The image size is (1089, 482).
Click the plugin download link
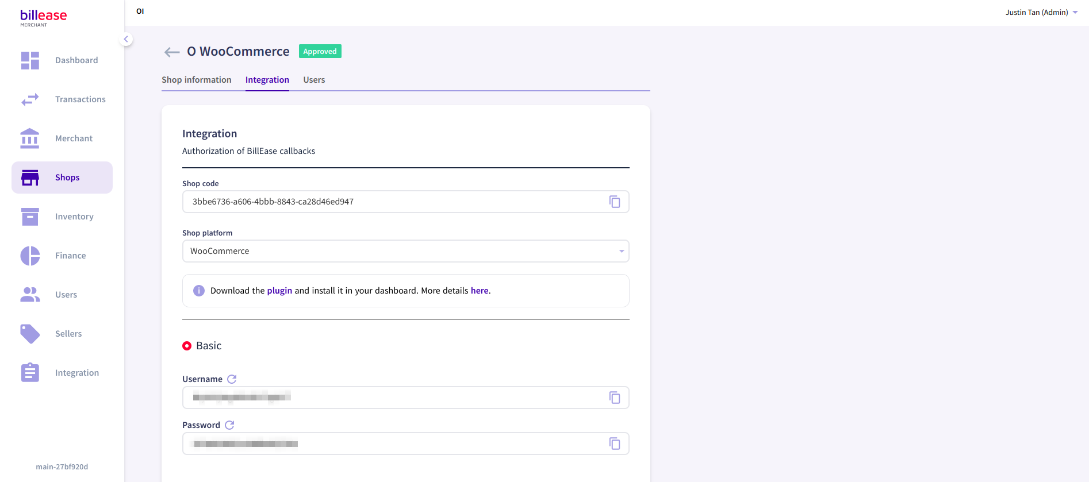pyautogui.click(x=279, y=291)
